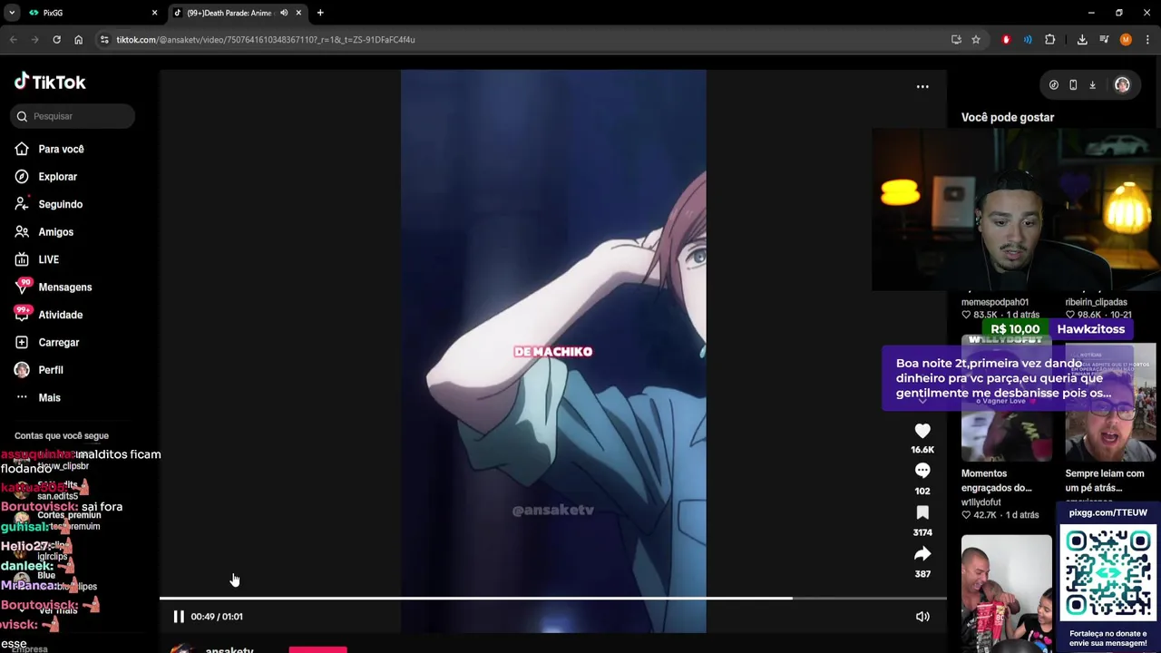Open the Chrome three-dot menu
Screen dimensions: 1161x653
[1147, 40]
